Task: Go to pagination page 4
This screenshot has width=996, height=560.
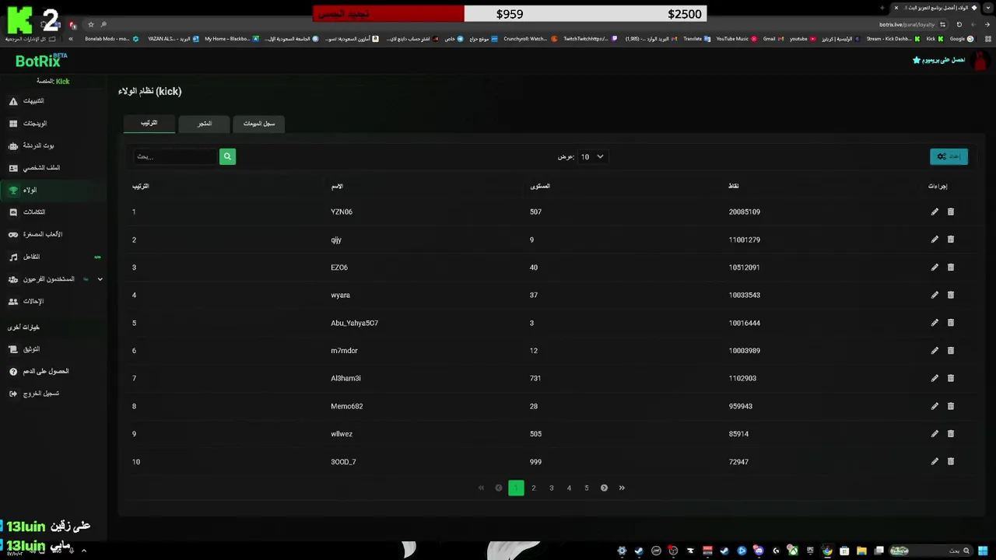Action: coord(569,488)
